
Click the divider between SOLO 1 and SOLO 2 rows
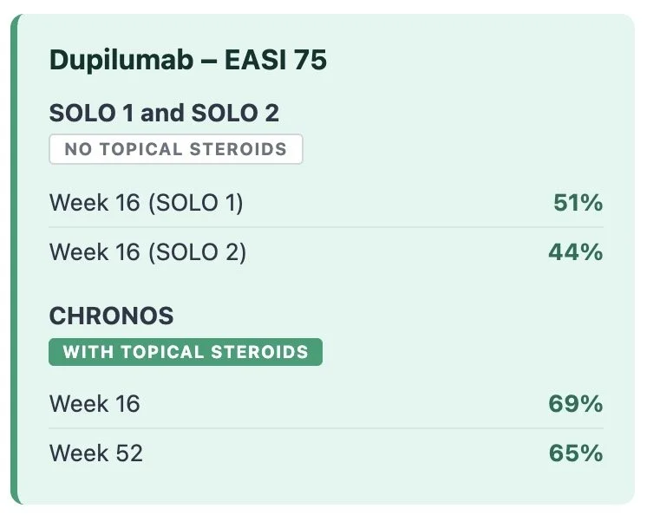pos(326,227)
